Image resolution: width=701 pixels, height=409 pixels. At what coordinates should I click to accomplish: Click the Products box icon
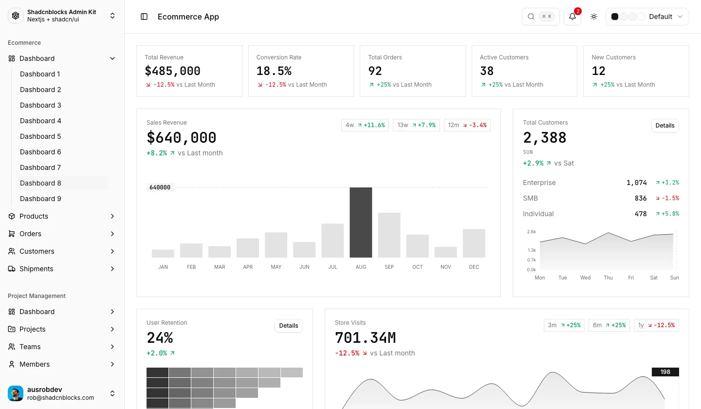tap(12, 216)
